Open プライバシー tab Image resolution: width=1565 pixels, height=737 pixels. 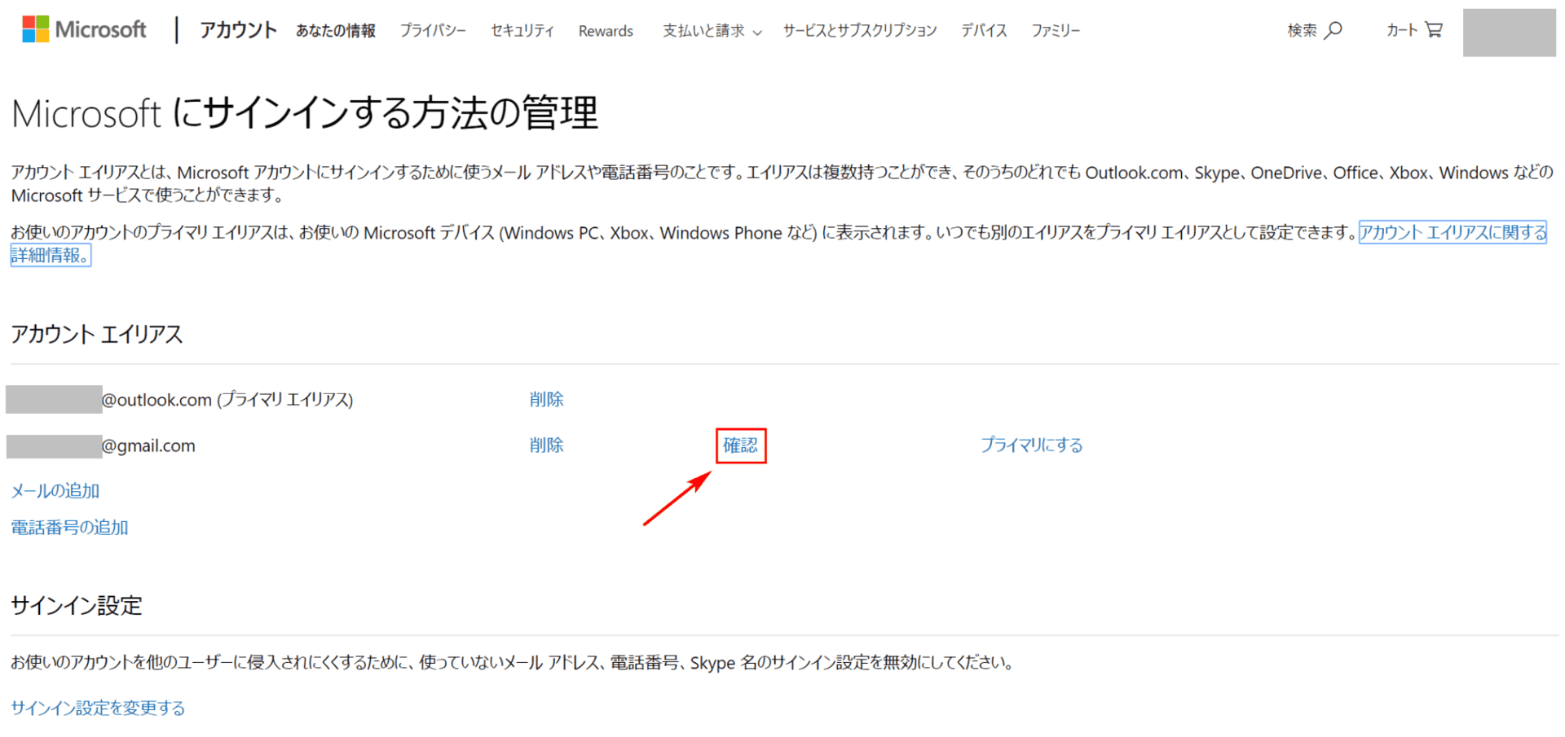433,31
